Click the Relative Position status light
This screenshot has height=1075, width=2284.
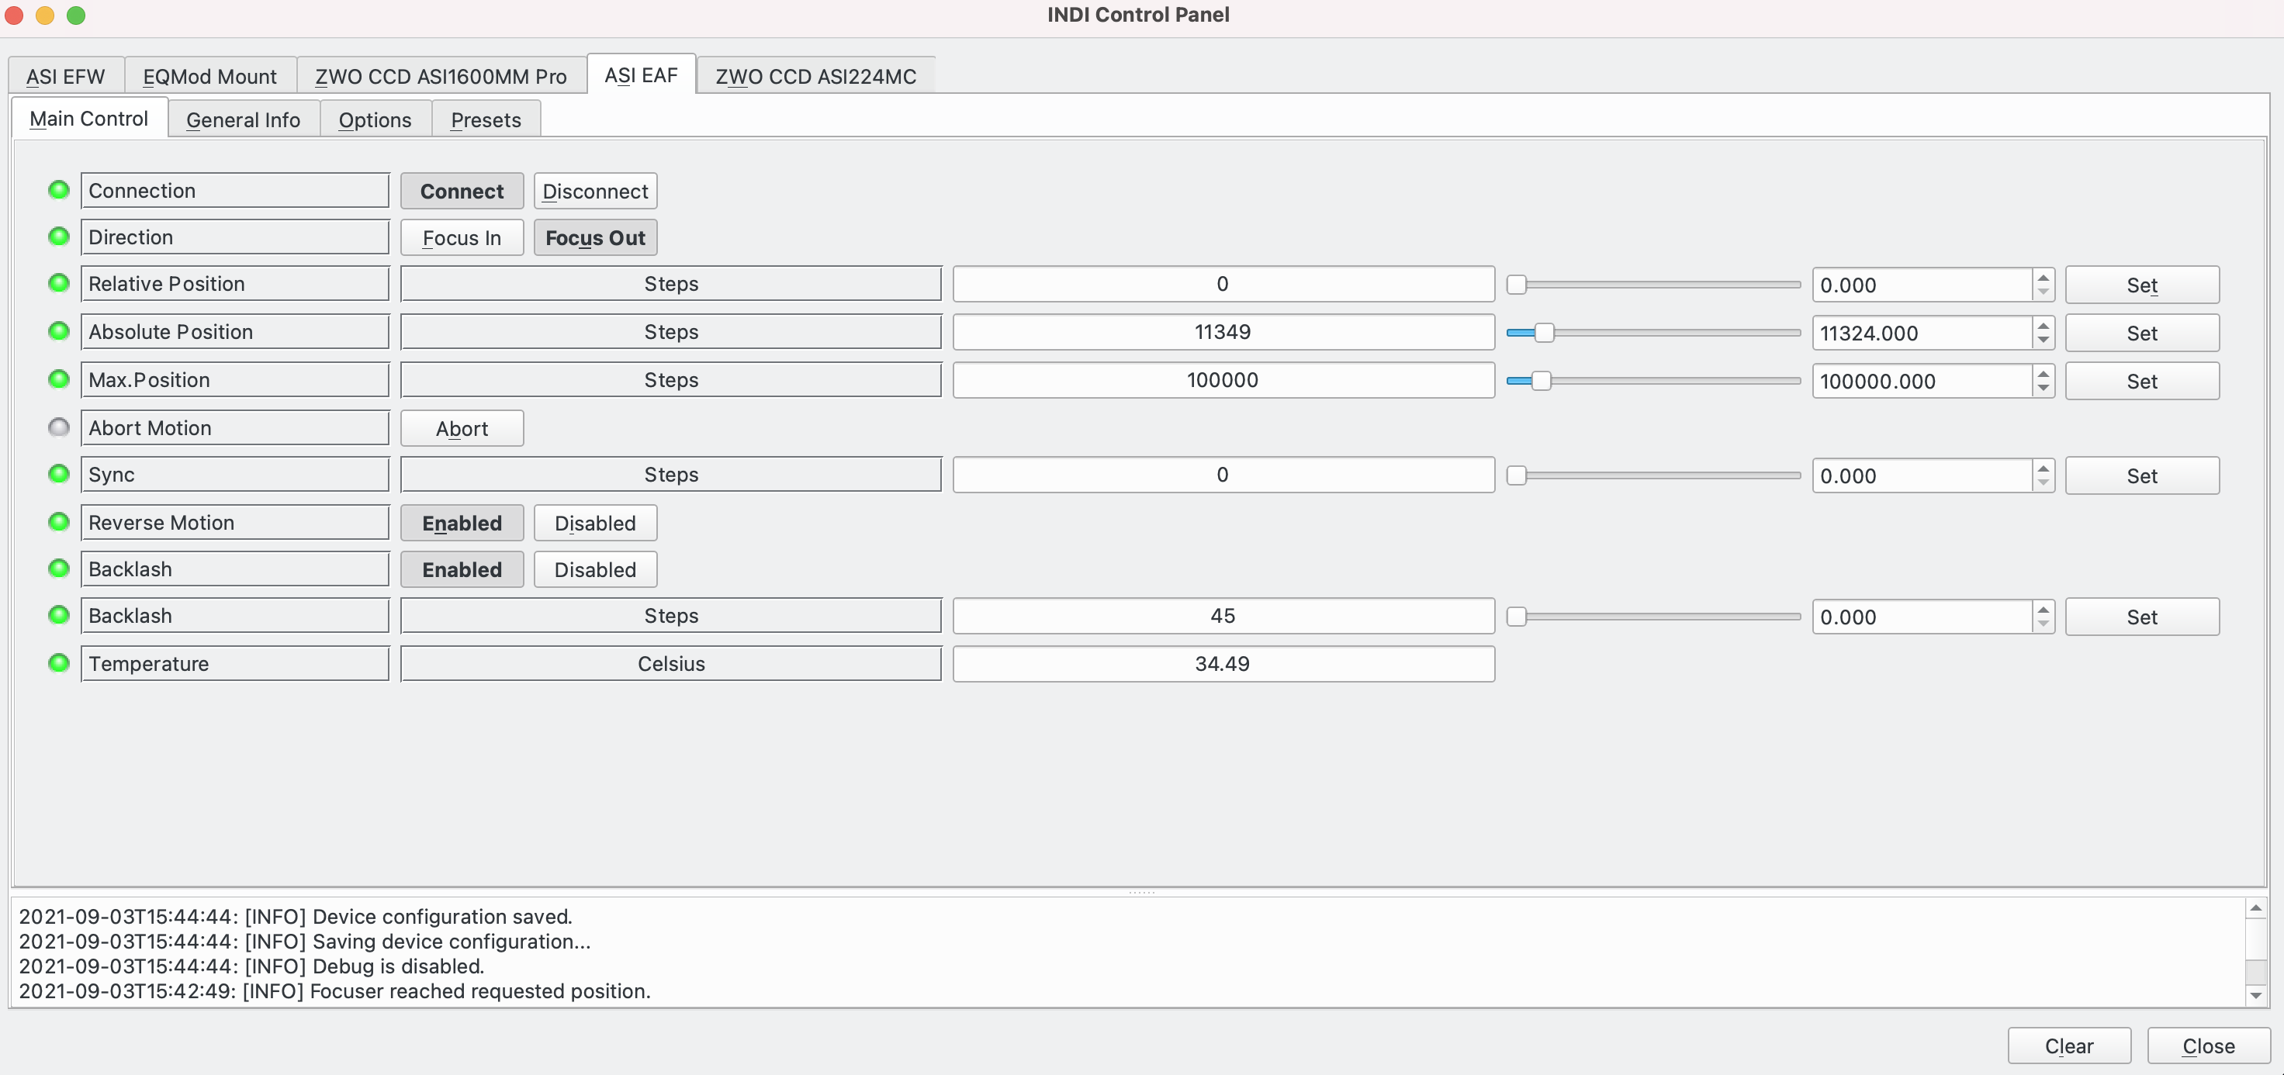coord(58,284)
